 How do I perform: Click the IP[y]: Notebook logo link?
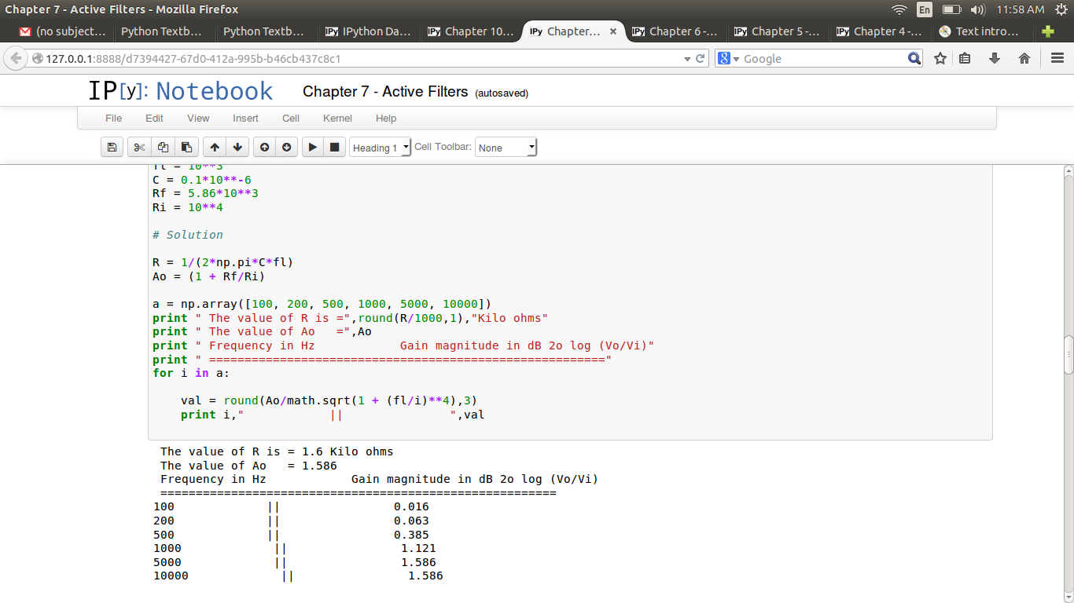pyautogui.click(x=180, y=92)
